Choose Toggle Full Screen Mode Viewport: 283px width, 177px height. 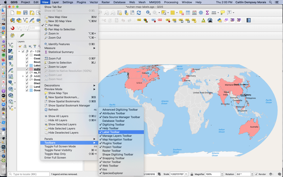(x=69, y=146)
